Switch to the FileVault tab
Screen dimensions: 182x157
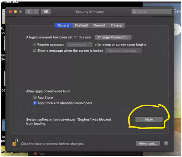click(x=81, y=25)
